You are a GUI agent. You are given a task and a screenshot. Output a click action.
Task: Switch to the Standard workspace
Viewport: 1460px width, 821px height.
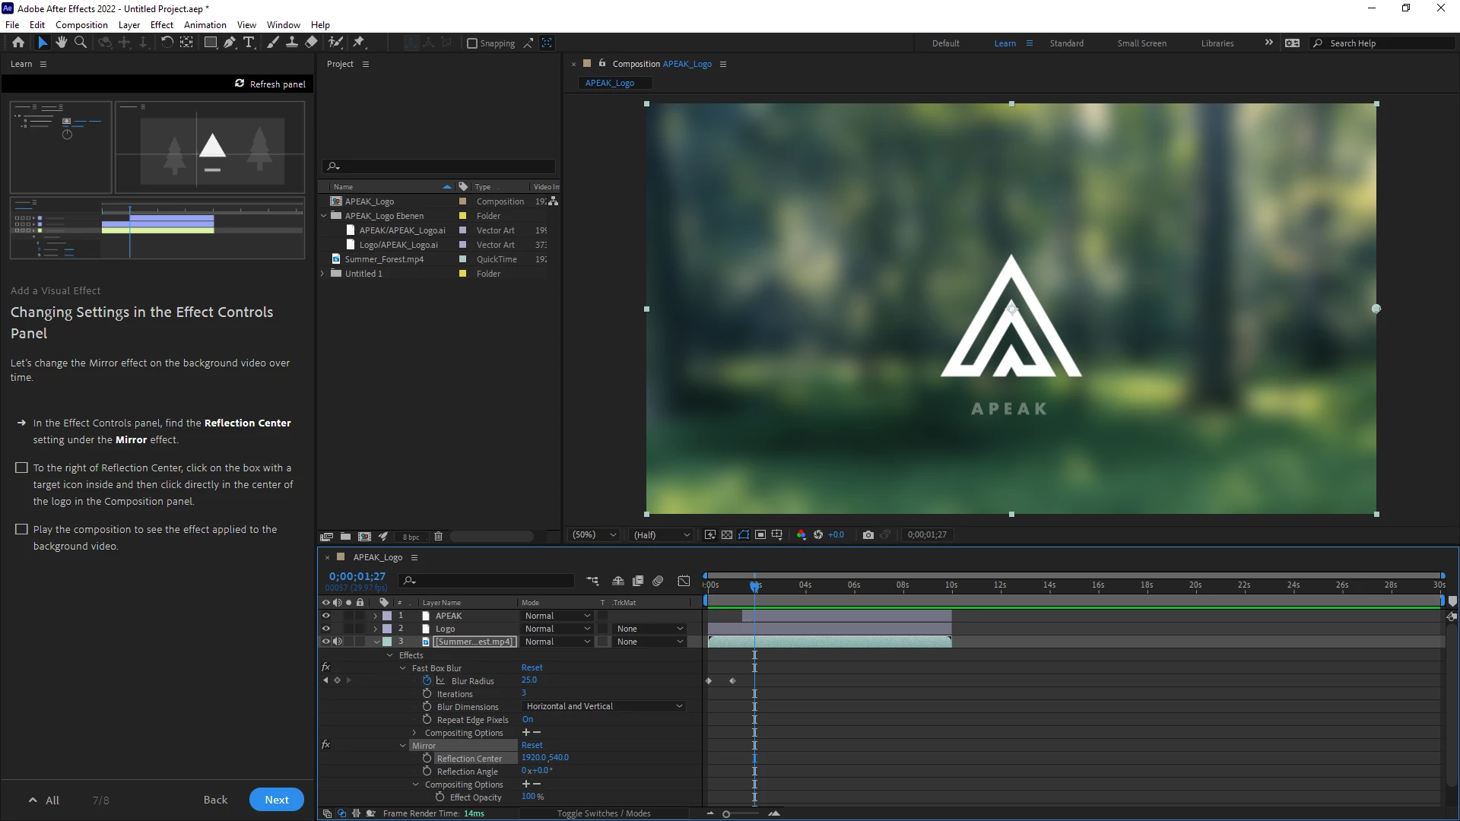tap(1066, 43)
